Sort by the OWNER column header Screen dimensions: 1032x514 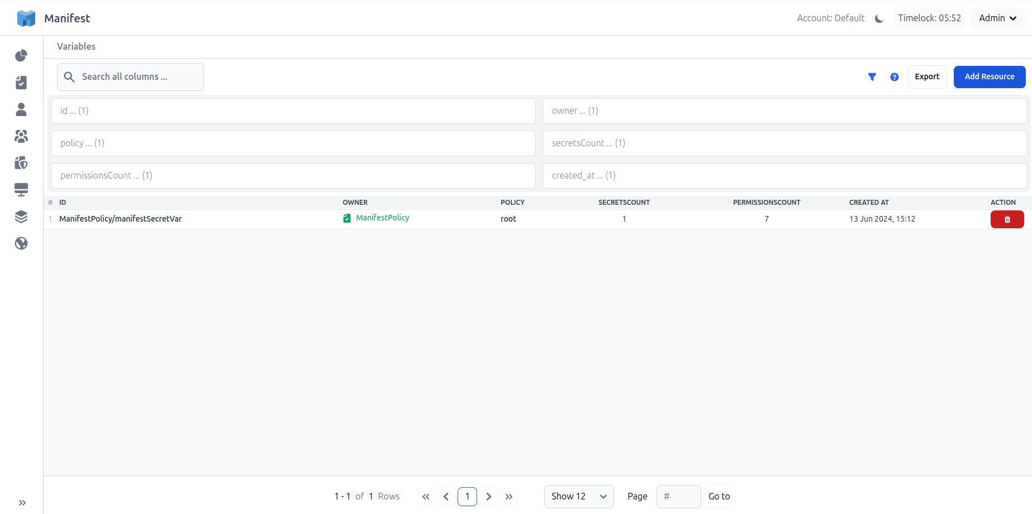coord(355,203)
